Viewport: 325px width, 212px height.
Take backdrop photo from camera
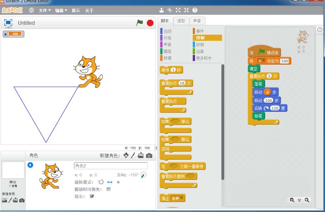[22, 200]
